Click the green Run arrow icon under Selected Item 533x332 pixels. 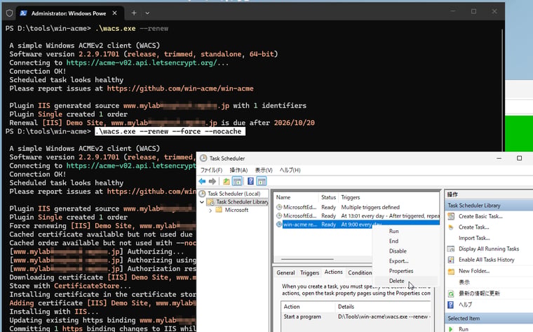451,329
